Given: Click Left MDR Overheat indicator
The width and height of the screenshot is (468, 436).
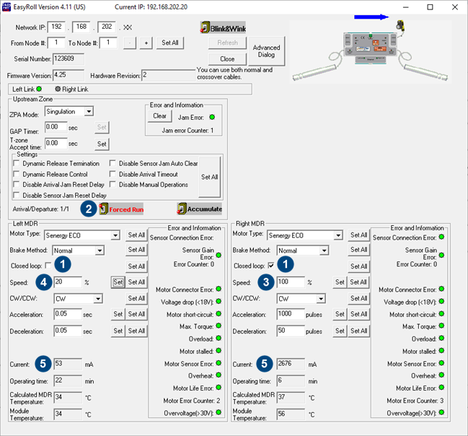Looking at the screenshot, I should [218, 375].
